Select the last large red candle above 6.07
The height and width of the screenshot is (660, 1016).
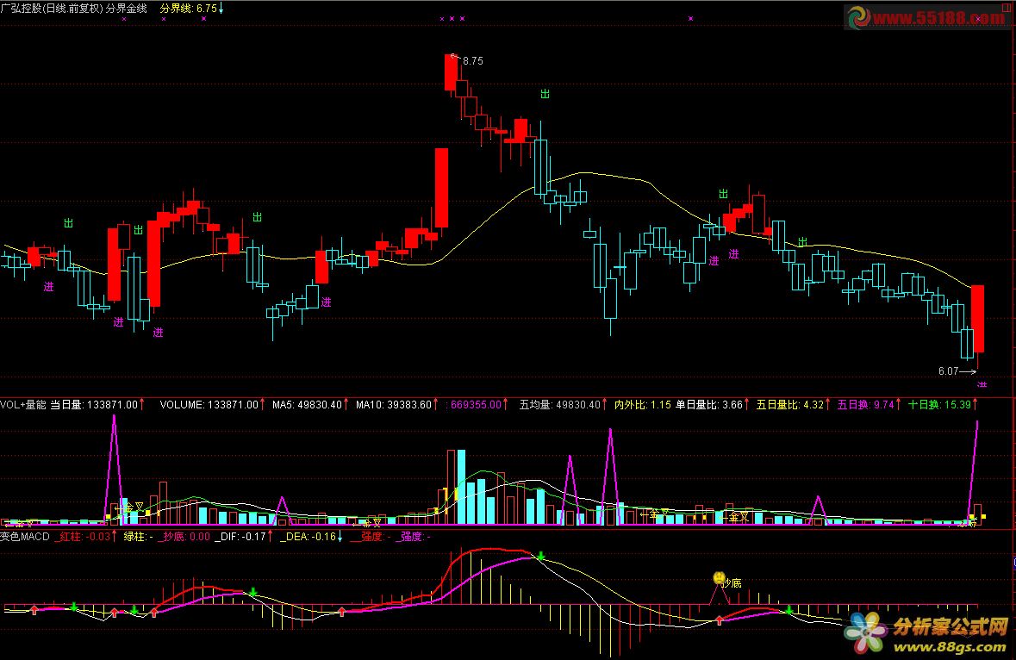coord(978,319)
